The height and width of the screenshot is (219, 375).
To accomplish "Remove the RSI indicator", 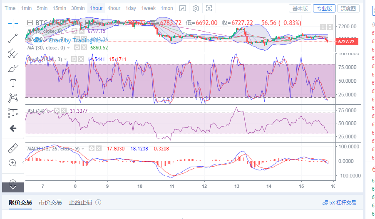I will click(64, 111).
